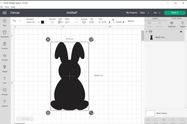Open the black color swatch picker
187x124 pixels.
click(x=43, y=22)
